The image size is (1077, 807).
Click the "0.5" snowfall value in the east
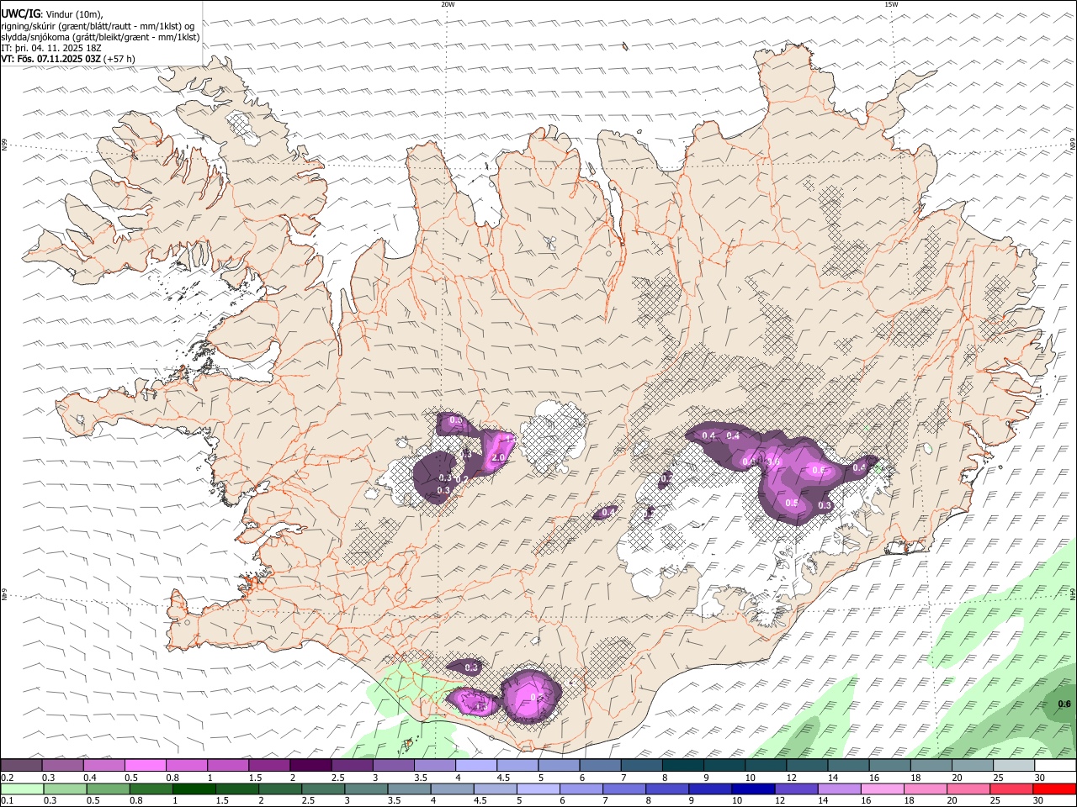(x=792, y=503)
